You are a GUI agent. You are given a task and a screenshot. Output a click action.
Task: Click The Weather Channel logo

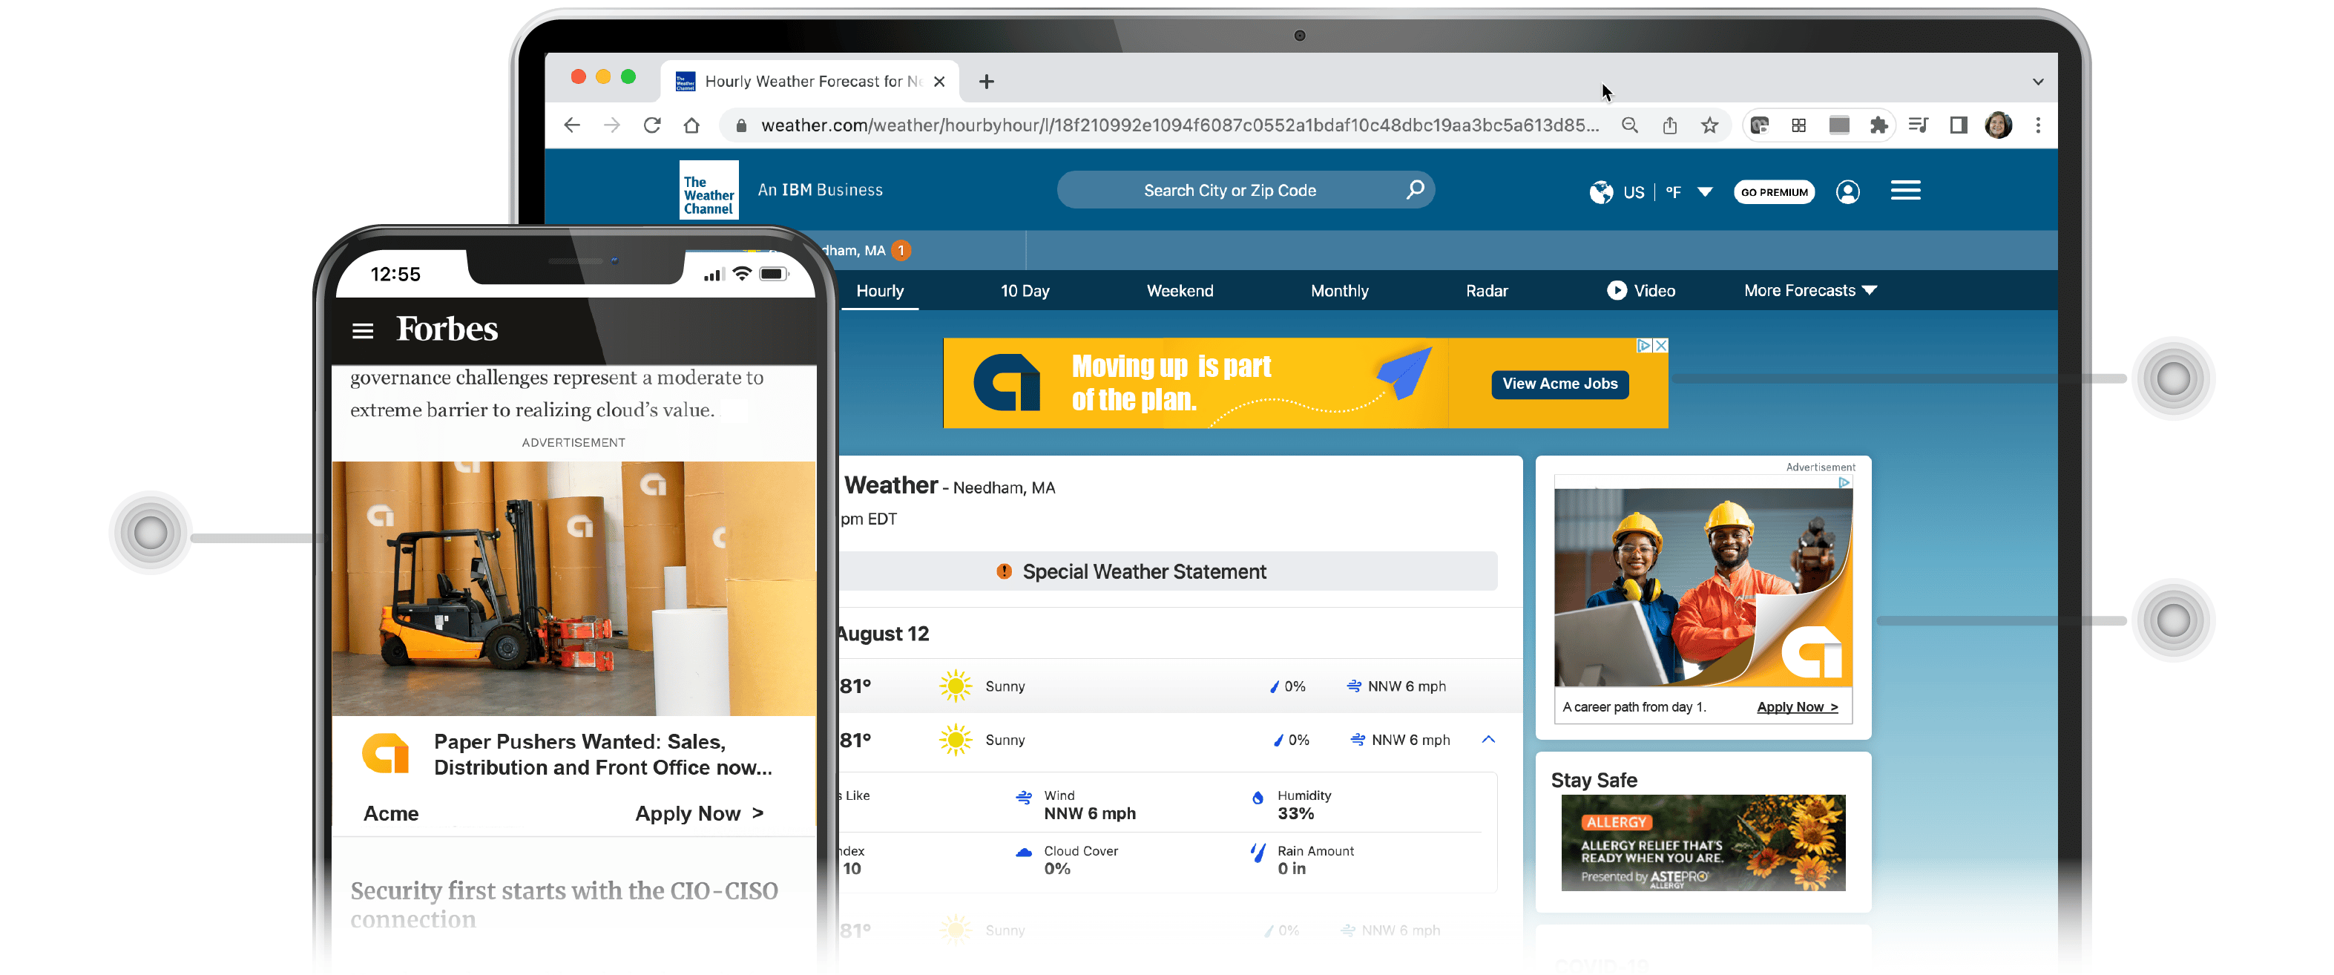pyautogui.click(x=709, y=189)
